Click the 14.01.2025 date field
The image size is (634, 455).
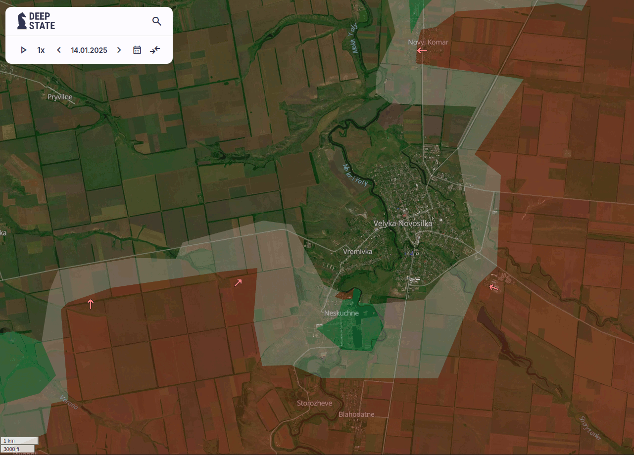89,50
